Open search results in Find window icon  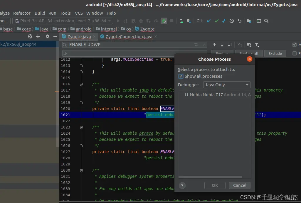pos(230,45)
